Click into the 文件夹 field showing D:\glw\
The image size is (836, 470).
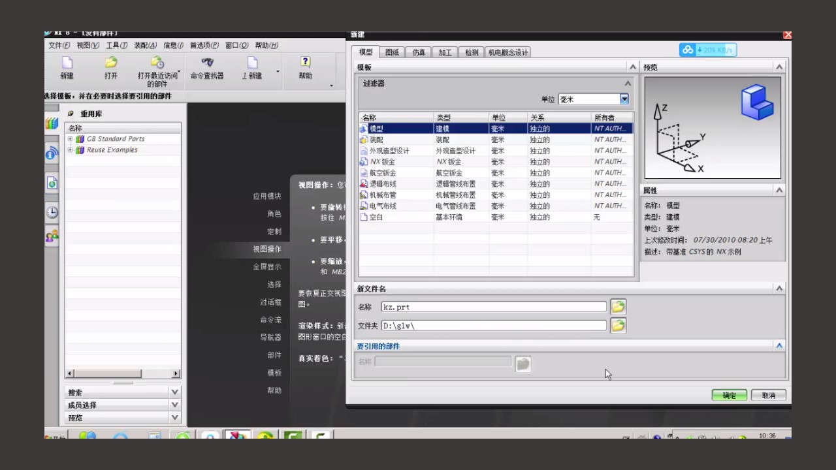point(494,325)
